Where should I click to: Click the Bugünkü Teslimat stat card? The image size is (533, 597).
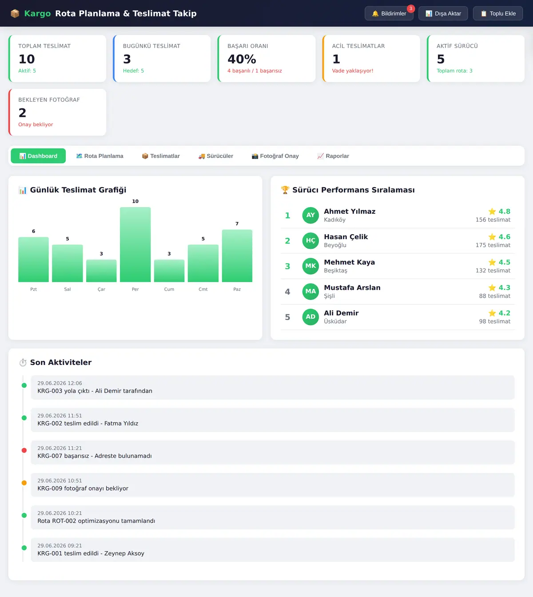click(162, 59)
